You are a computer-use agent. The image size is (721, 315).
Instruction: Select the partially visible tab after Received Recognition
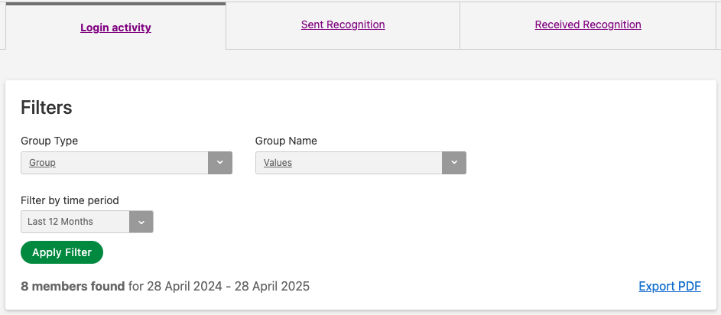[719, 25]
